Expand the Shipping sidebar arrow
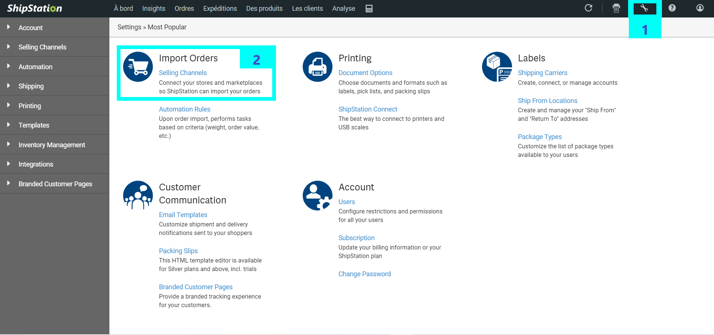 [8, 86]
